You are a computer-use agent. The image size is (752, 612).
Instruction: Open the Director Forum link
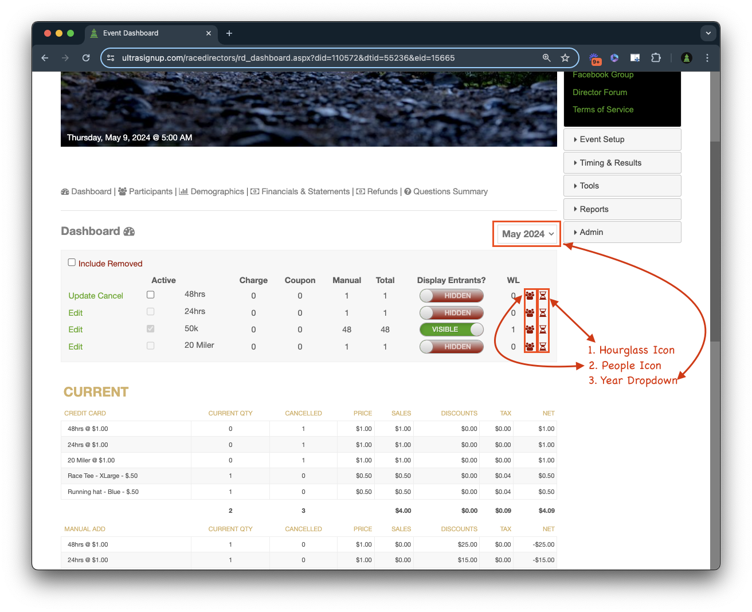(600, 92)
